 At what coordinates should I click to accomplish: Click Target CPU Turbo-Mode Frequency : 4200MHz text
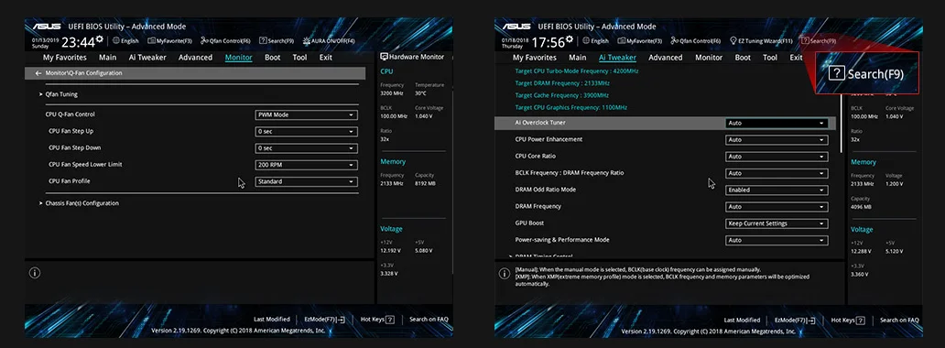click(x=577, y=71)
